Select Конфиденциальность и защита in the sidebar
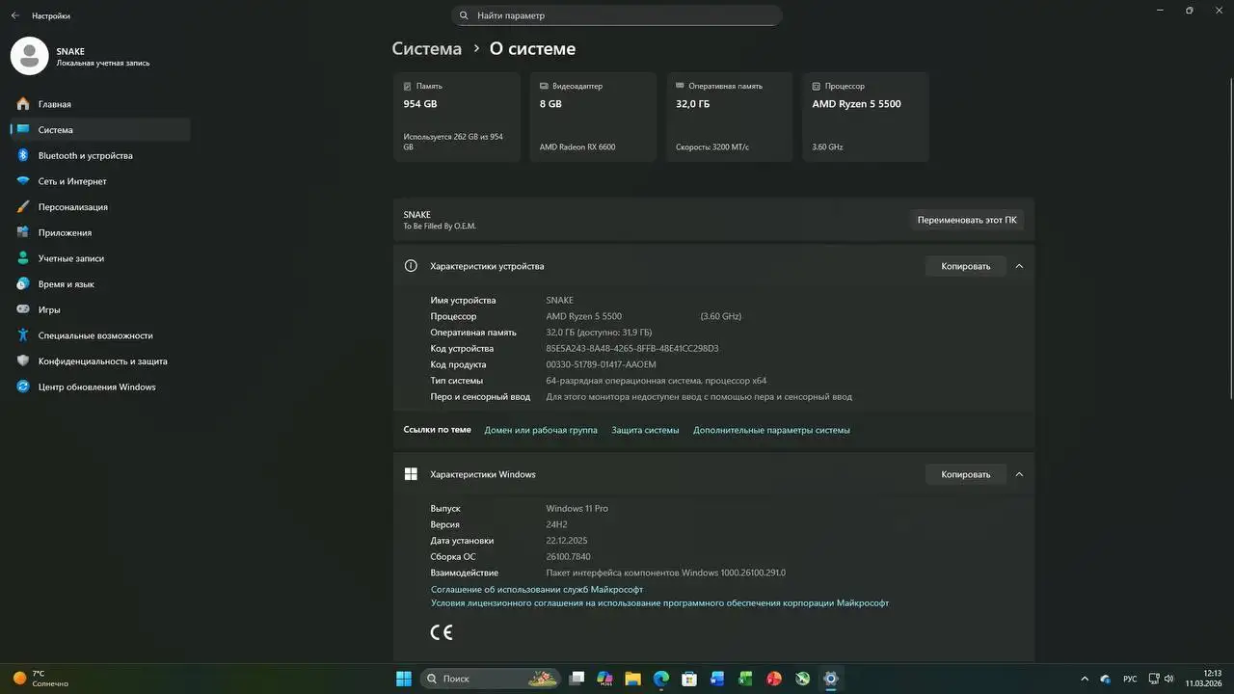The image size is (1234, 694). coord(102,361)
